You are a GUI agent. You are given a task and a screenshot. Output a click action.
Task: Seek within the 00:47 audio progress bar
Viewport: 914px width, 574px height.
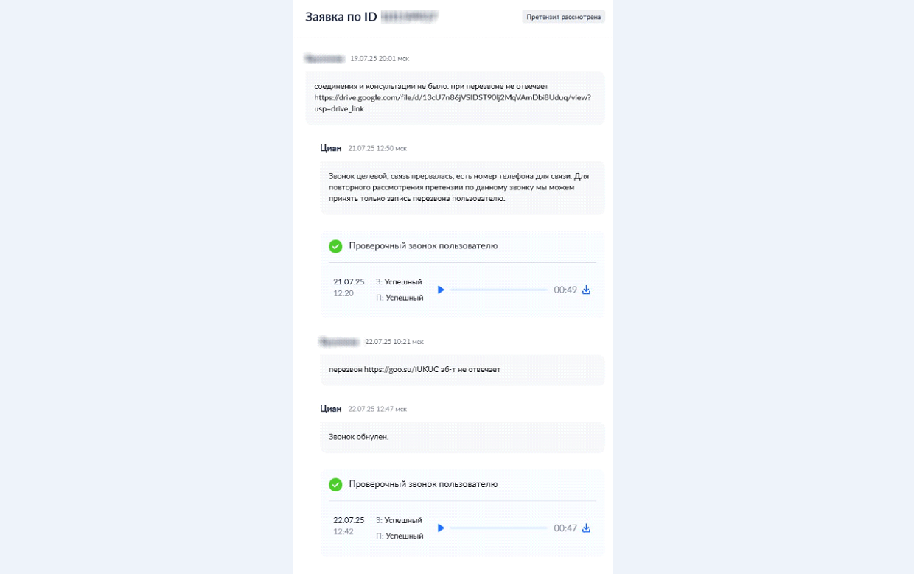coord(498,528)
